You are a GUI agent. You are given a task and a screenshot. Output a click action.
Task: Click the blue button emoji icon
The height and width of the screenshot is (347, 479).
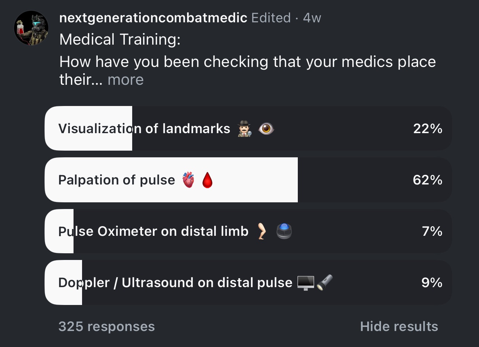point(284,231)
